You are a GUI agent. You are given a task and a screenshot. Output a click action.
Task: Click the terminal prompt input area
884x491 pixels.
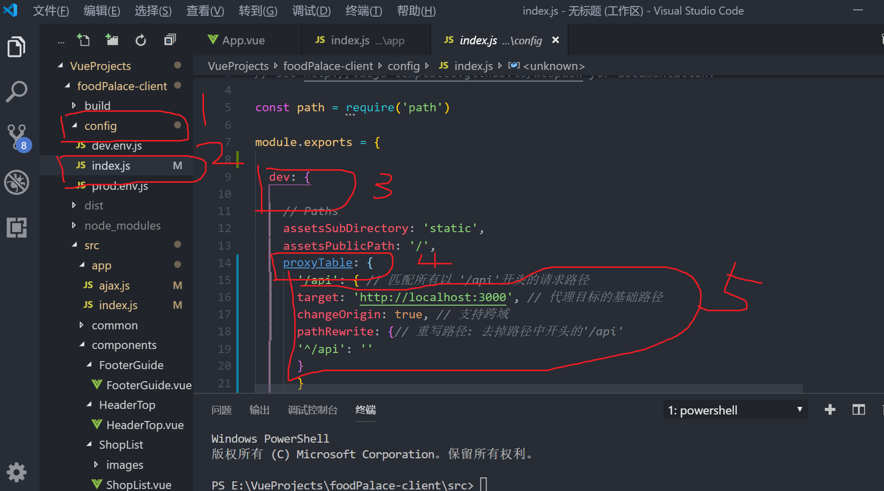(x=484, y=484)
